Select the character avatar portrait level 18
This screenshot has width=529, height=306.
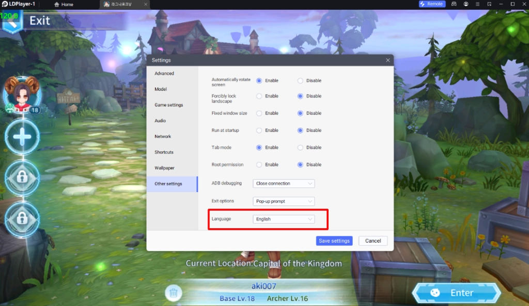tap(22, 95)
